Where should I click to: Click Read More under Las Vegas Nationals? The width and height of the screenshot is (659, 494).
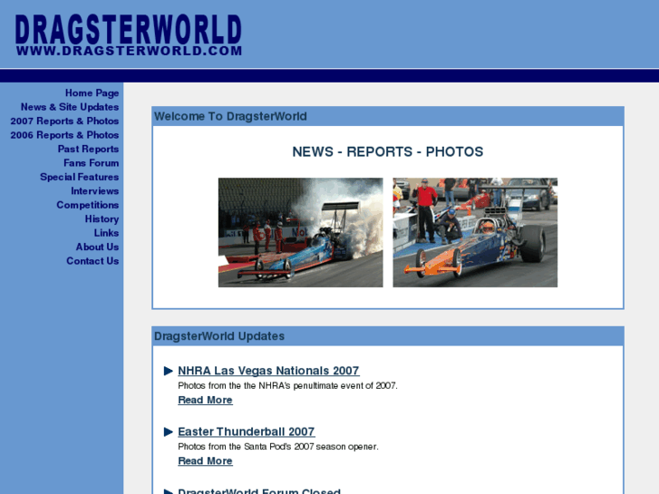(x=205, y=400)
